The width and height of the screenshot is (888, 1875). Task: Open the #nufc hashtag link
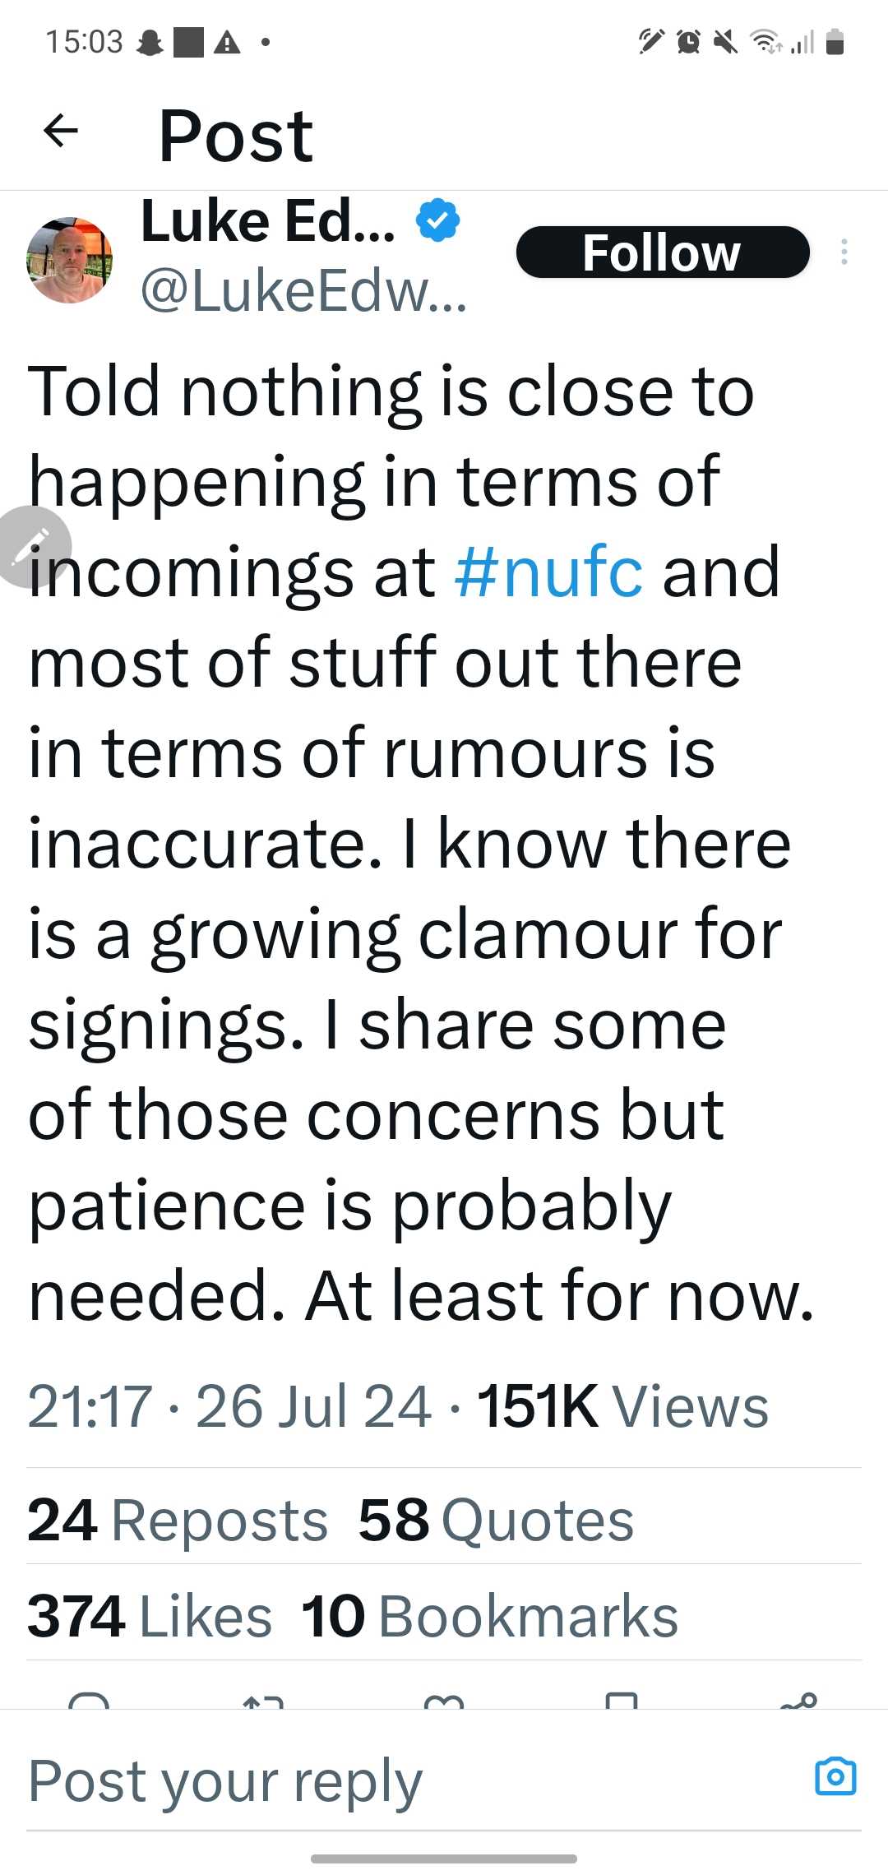click(548, 572)
